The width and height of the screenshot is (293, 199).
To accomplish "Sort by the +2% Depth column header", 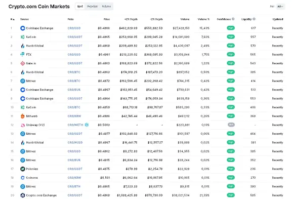I will pos(131,19).
